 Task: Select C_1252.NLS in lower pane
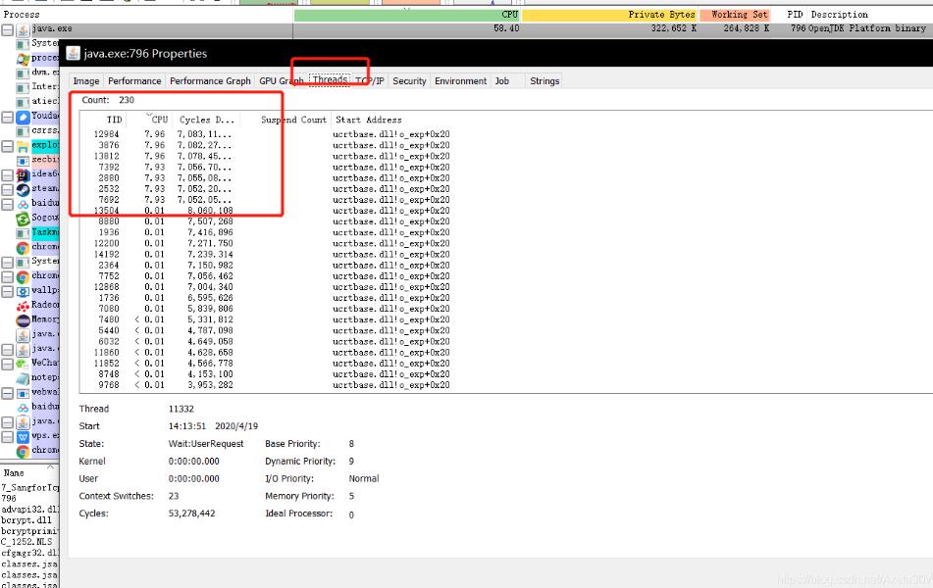(26, 542)
